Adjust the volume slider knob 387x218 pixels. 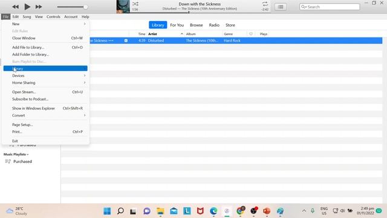(x=85, y=7)
